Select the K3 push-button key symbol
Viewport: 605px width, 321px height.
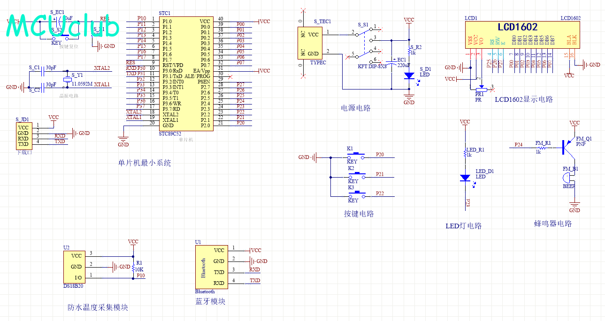tap(359, 193)
